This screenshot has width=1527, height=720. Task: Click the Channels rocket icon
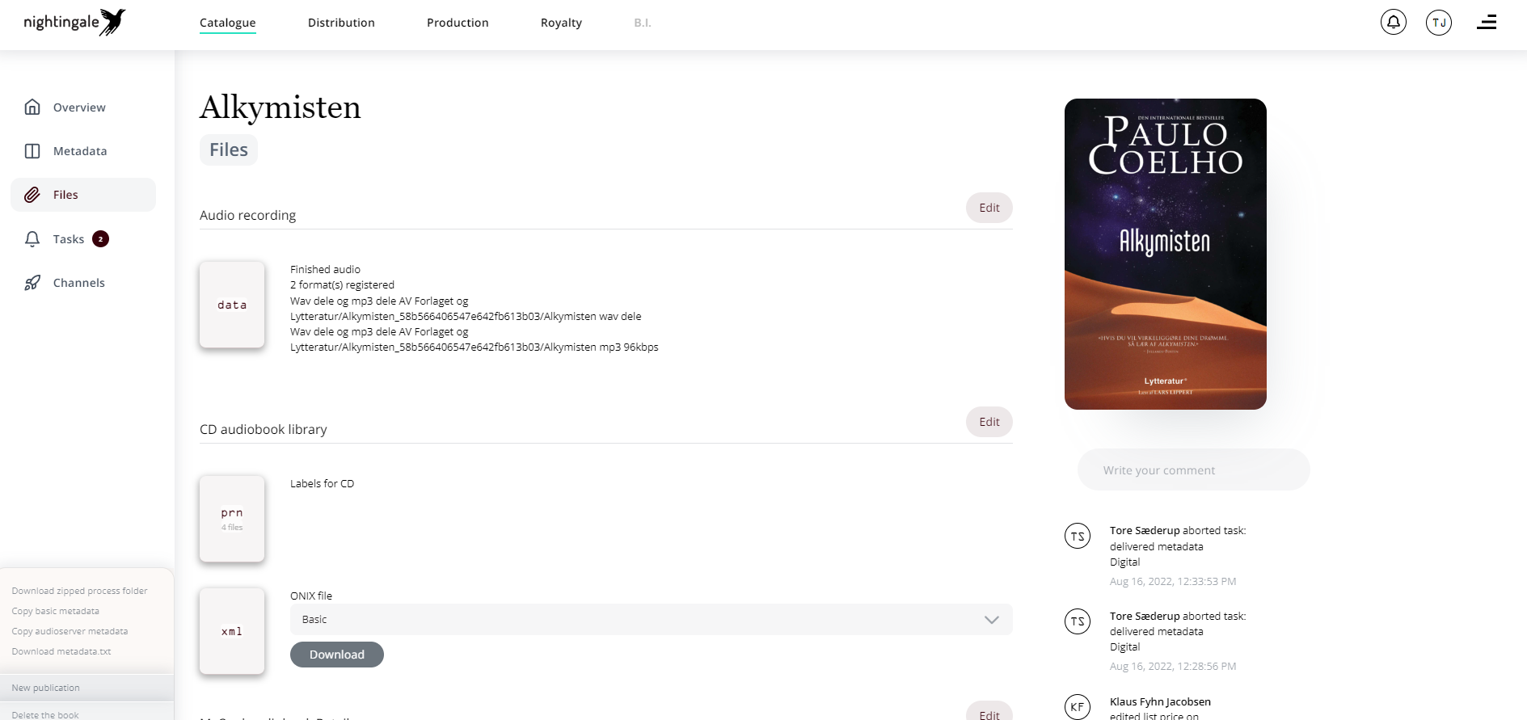[32, 283]
